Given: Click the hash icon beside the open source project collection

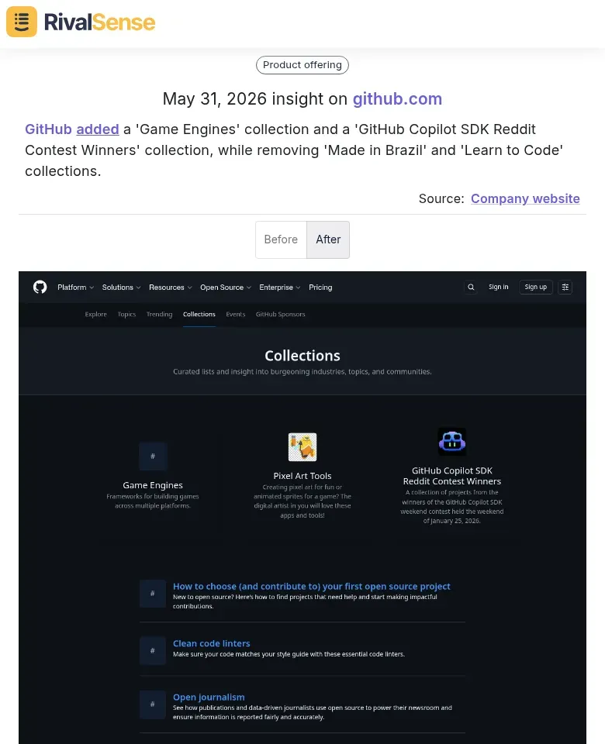Looking at the screenshot, I should click(153, 594).
